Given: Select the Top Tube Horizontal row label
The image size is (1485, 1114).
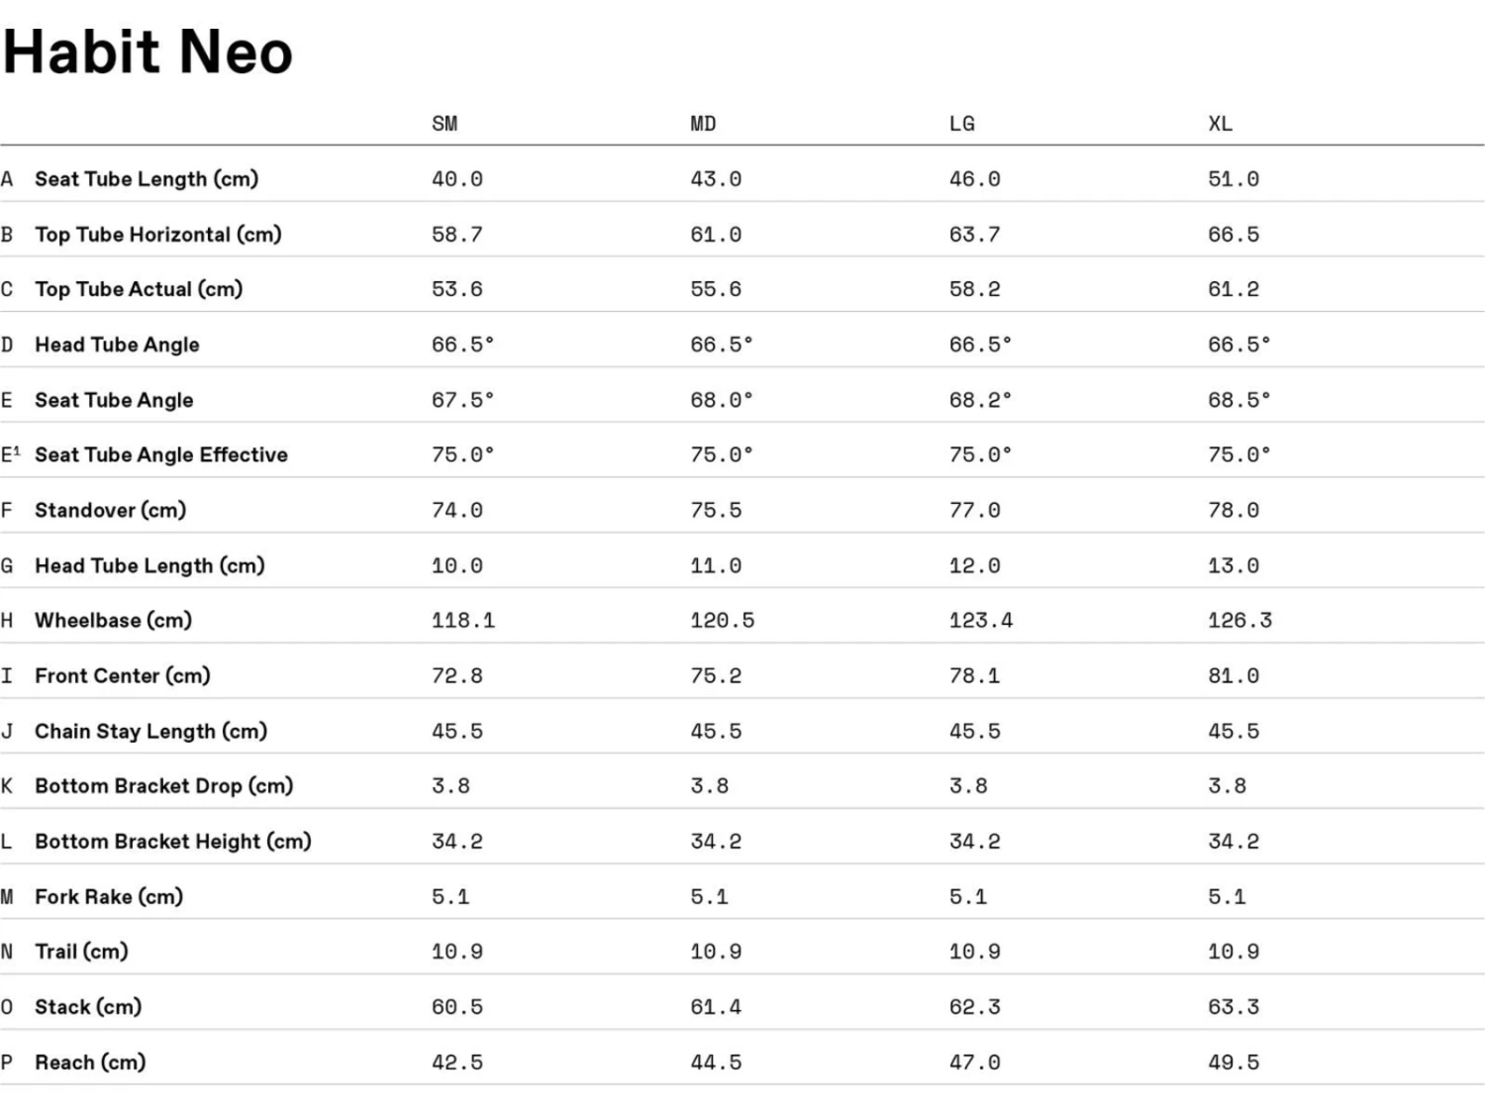Looking at the screenshot, I should [x=158, y=235].
